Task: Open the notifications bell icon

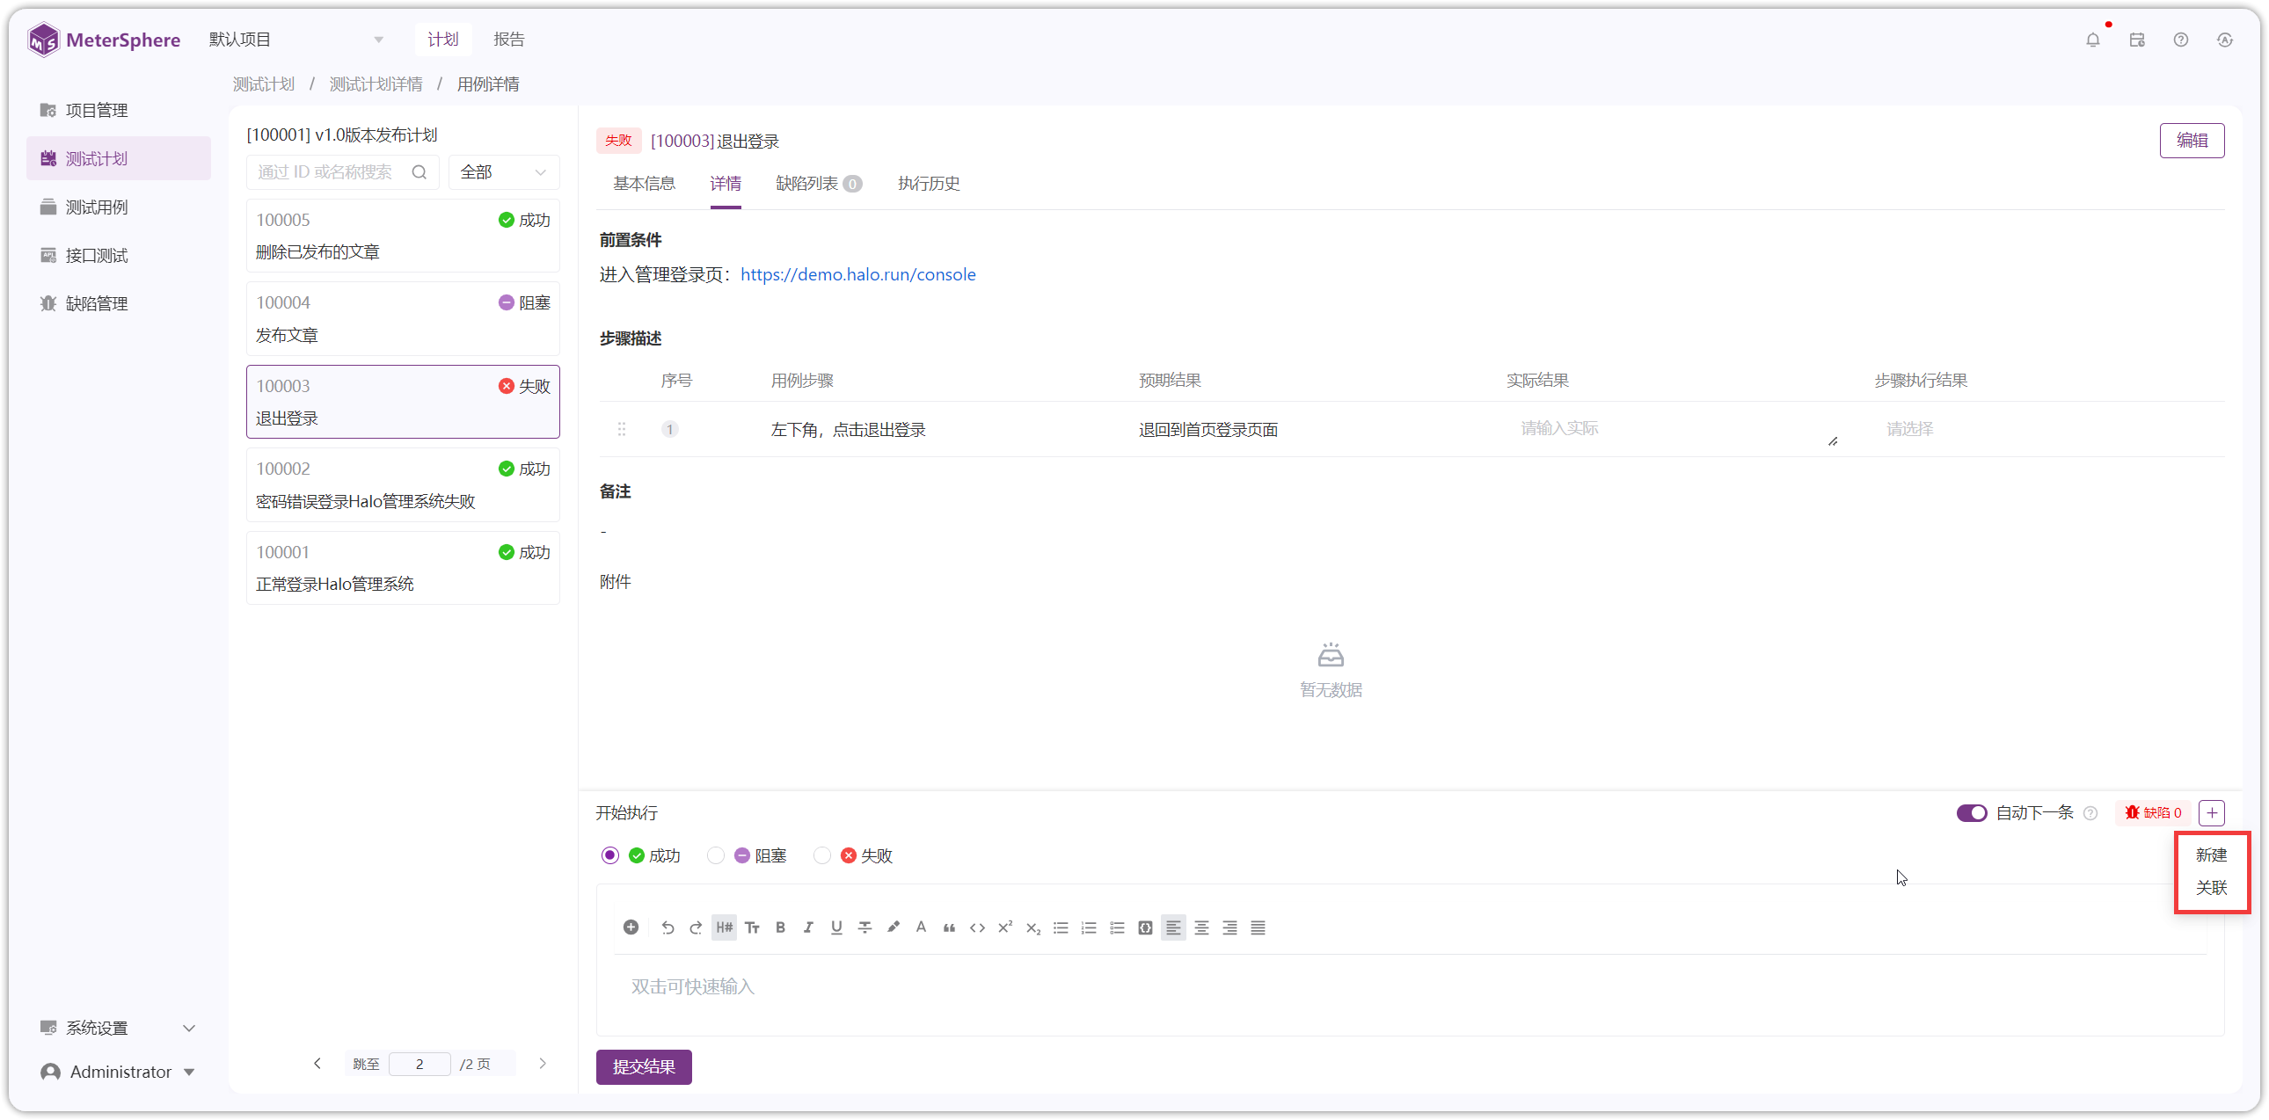Action: click(2093, 40)
